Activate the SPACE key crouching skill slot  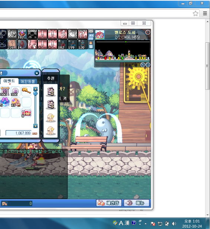pyautogui.click(x=83, y=34)
